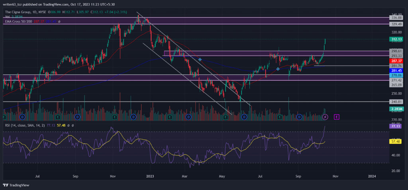
Task: Open the May 2023 earnings E marker
Action: [226, 117]
